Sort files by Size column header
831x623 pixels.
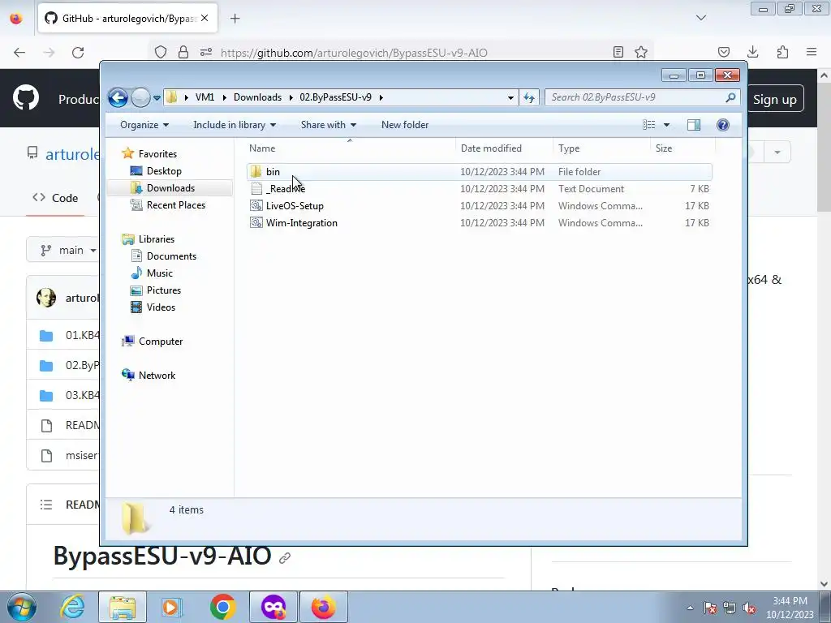pyautogui.click(x=682, y=148)
